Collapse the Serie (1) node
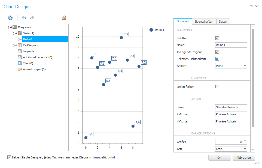This screenshot has width=262, height=168. pos(15,33)
